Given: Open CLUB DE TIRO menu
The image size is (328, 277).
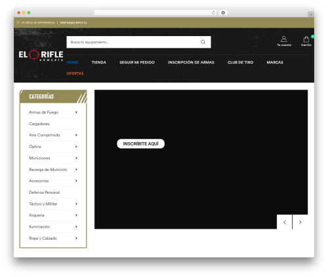Looking at the screenshot, I should click(240, 62).
